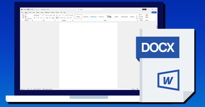Open the Mailings tab
The image size is (205, 107).
coord(53,13)
